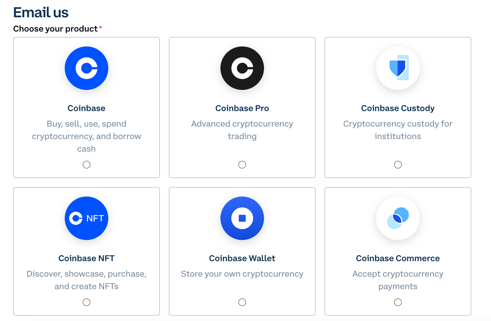The height and width of the screenshot is (321, 491).
Task: Click the blue Coinbase logo icon
Action: coord(87,68)
